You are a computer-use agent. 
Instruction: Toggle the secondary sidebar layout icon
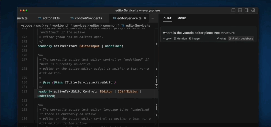click(246, 10)
